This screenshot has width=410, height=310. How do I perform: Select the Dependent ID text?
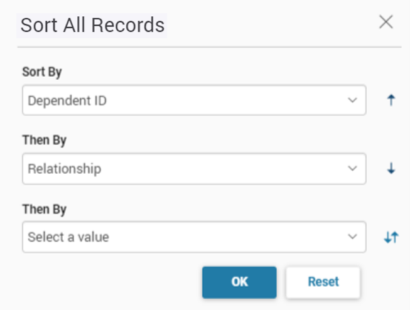coord(67,100)
